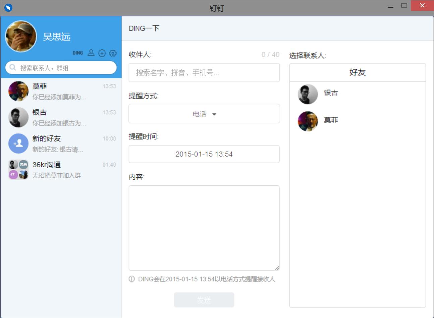Screen dimensions: 434x318
Task: Open the 电话 reminder method dropdown
Action: (x=204, y=114)
